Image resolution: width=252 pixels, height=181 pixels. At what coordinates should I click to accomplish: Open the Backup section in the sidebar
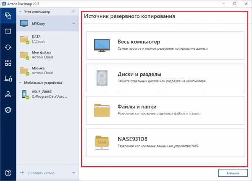tap(8, 16)
